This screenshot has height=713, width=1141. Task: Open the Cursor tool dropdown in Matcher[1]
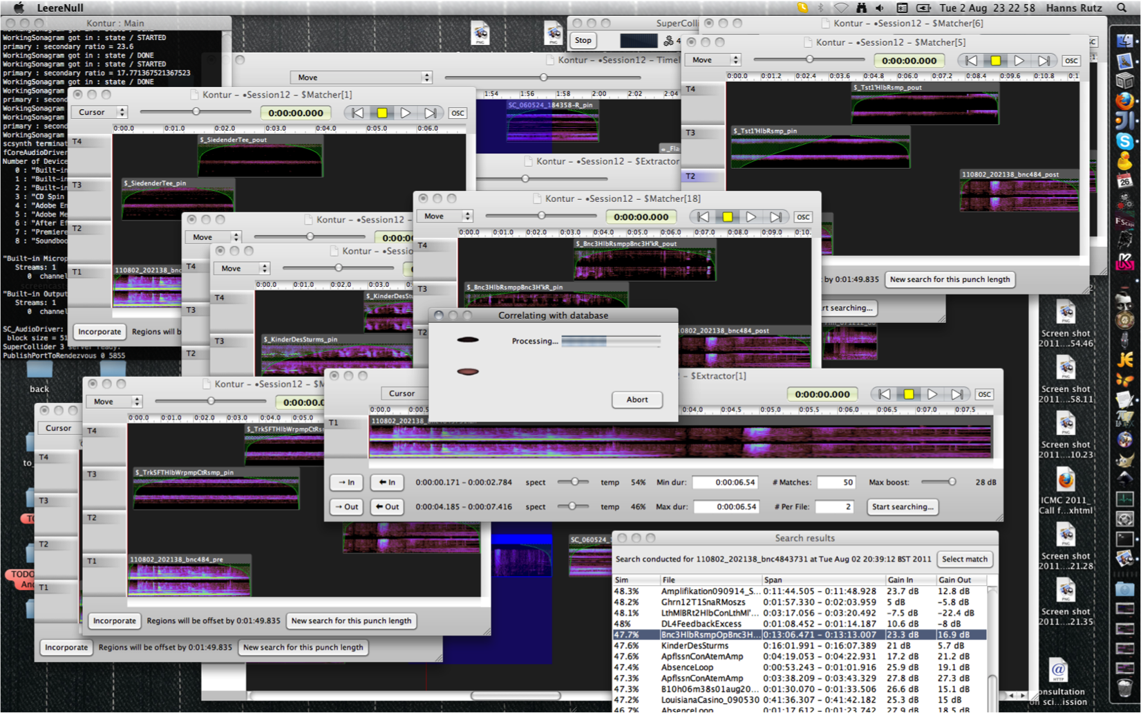coord(100,112)
